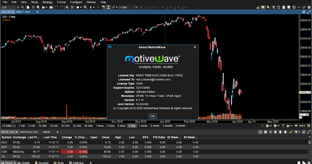Select the 1 hour bar size
The height and width of the screenshot is (164, 312).
100,126
